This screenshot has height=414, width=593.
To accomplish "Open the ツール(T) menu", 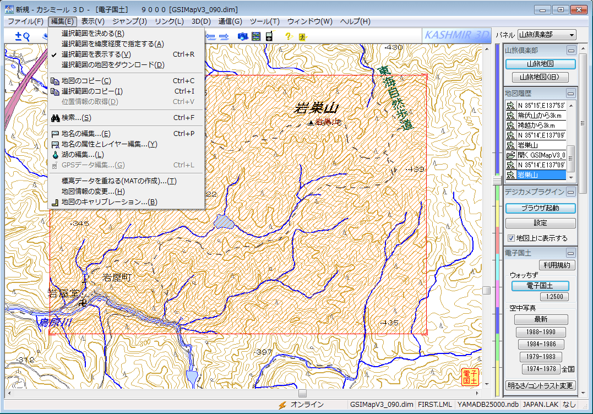I will tap(265, 21).
